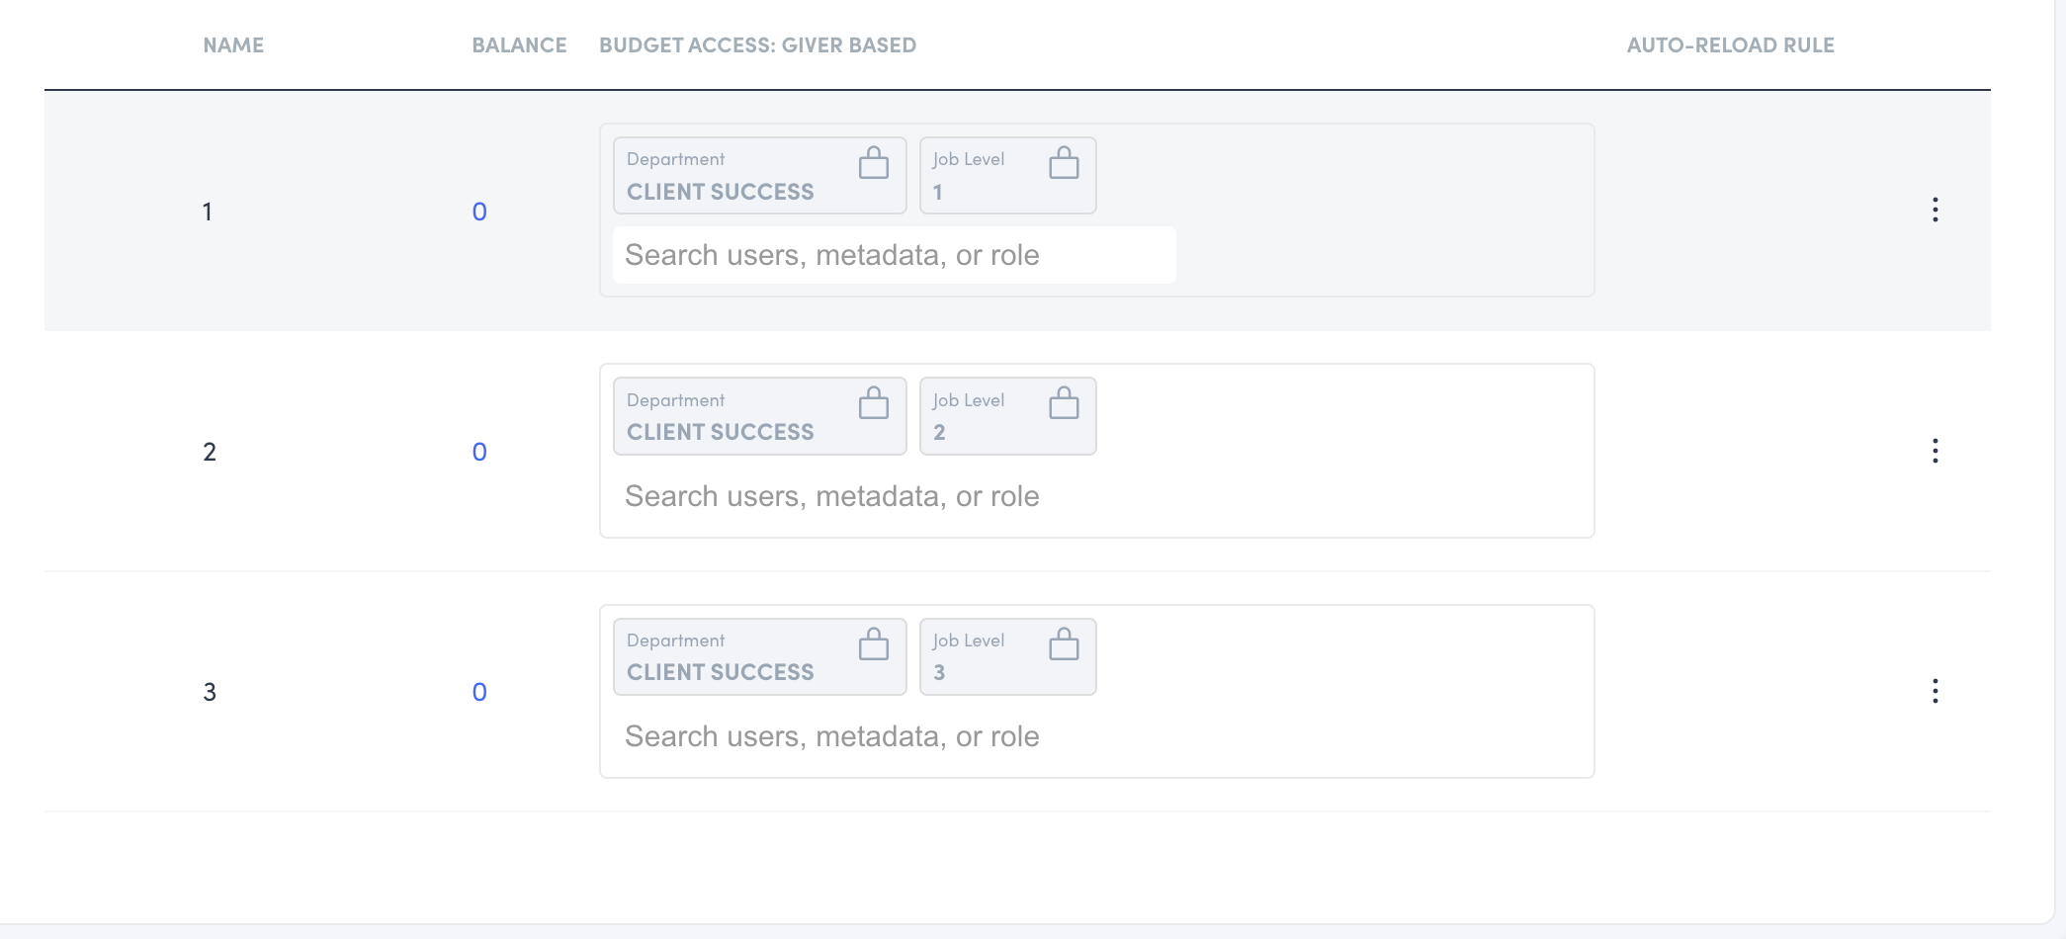The image size is (2066, 939).
Task: Click lock icon on row 2 Job Level tag
Action: 1064,403
